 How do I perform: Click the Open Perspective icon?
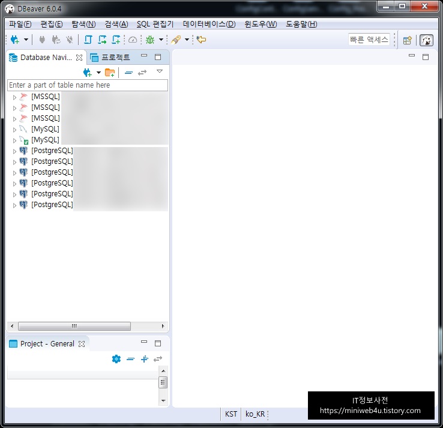tap(407, 40)
